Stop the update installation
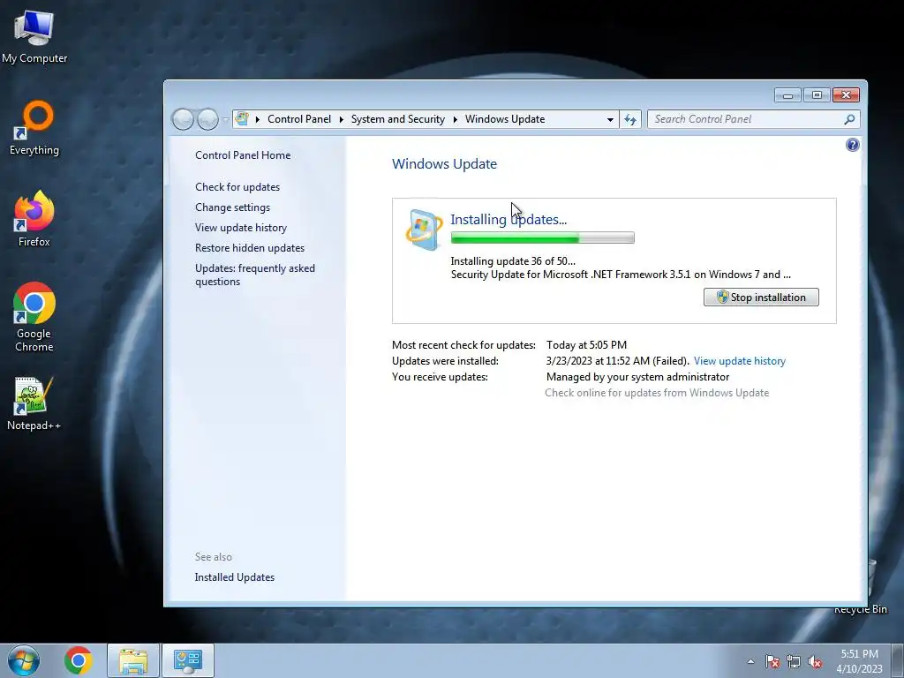The height and width of the screenshot is (678, 904). (761, 297)
